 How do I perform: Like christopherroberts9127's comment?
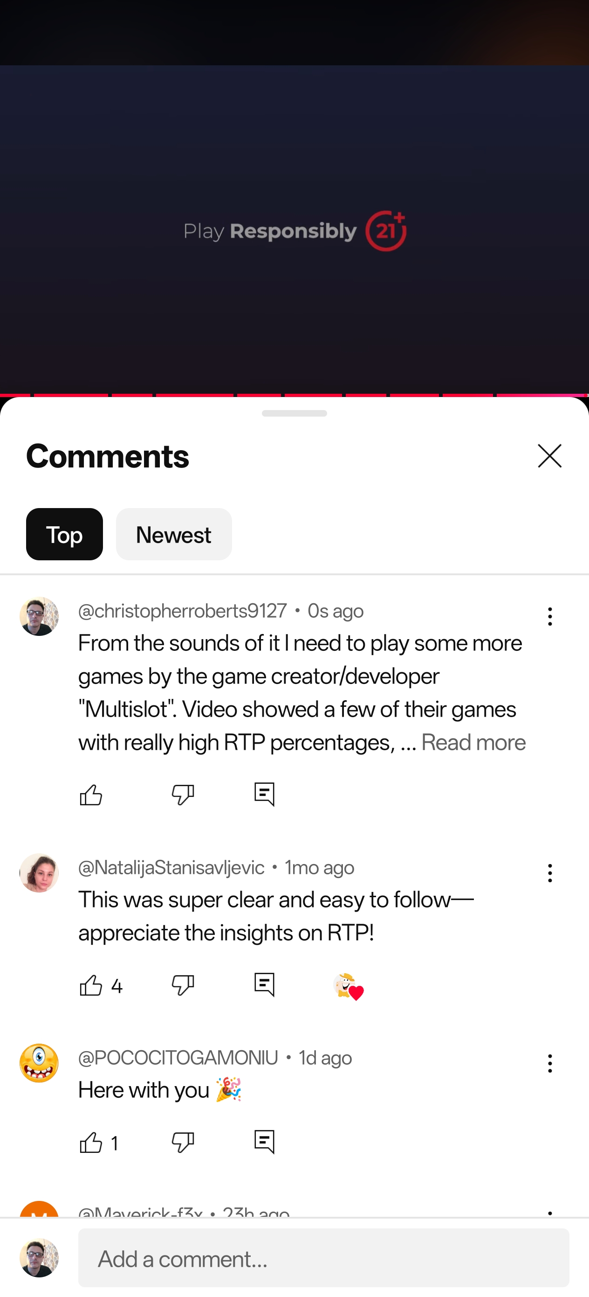(91, 795)
